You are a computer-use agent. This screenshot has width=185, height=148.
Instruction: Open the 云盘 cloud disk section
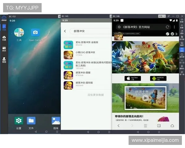[4, 38]
